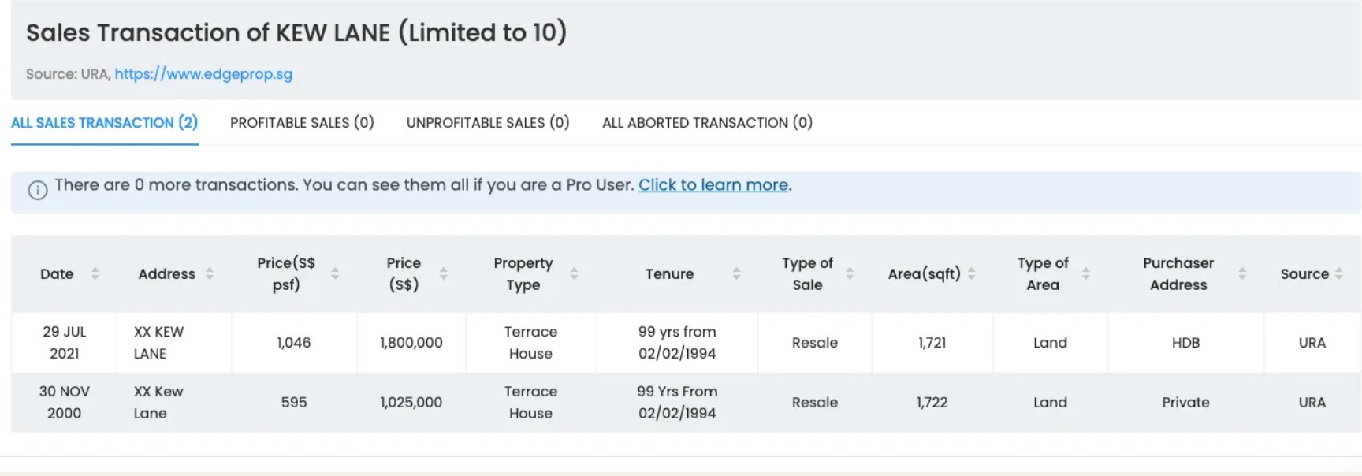The height and width of the screenshot is (476, 1362).
Task: Sort by Source column arrows
Action: pyautogui.click(x=1338, y=273)
